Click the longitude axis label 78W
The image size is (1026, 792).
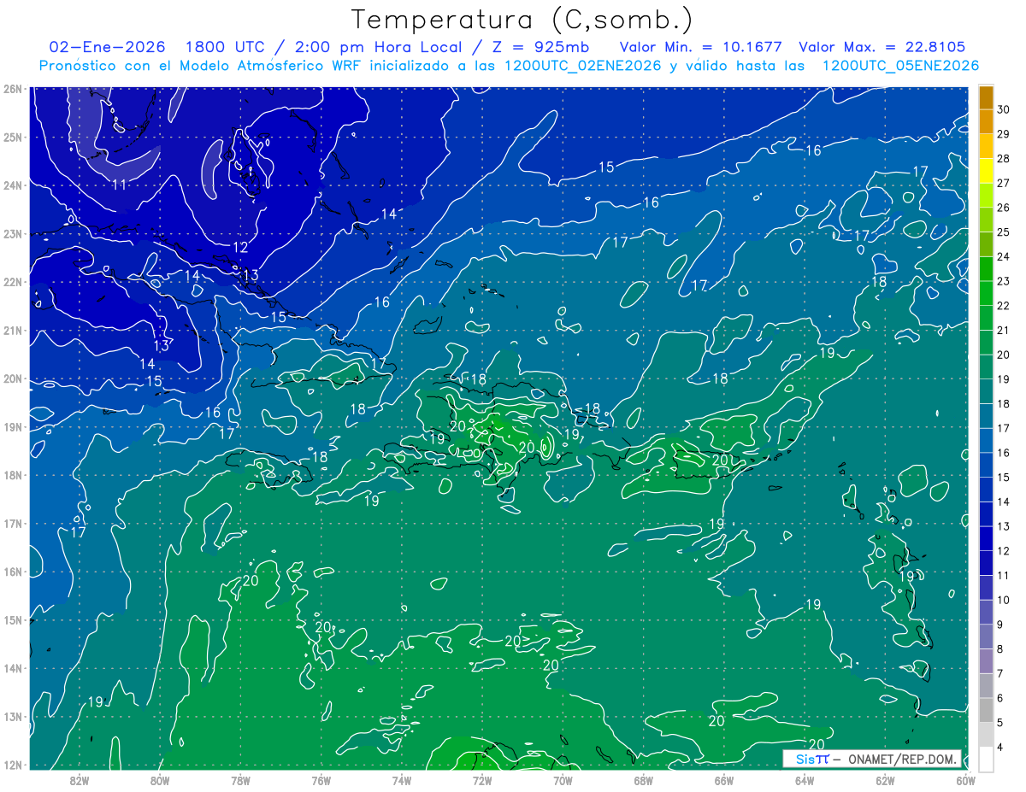point(240,779)
